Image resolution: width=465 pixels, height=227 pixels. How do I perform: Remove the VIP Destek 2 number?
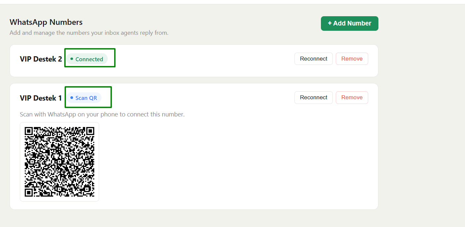352,59
